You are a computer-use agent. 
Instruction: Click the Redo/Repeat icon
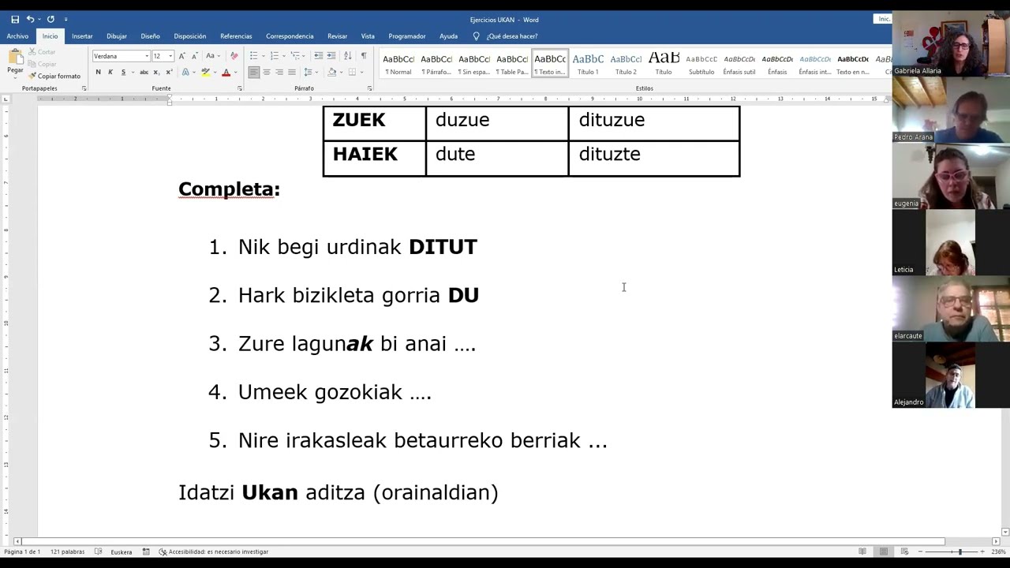pos(50,19)
